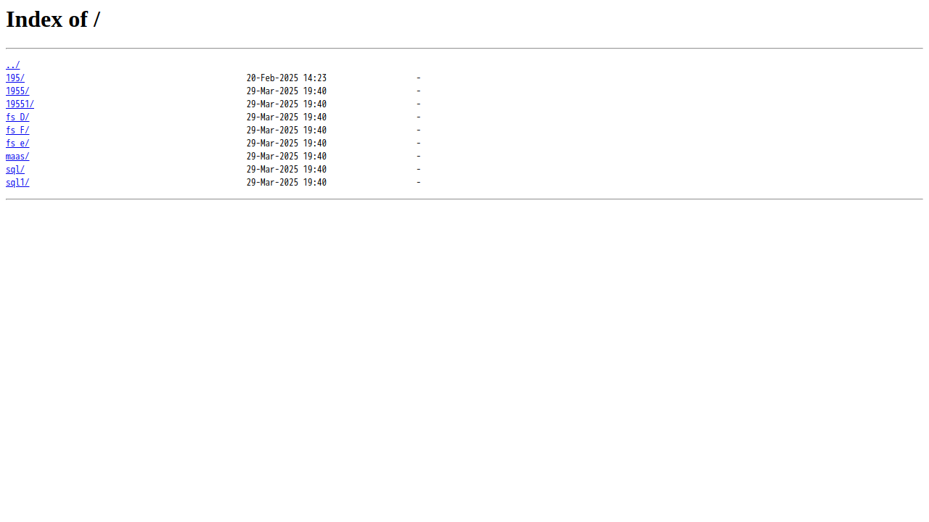The height and width of the screenshot is (522, 929).
Task: Browse into the fs_D/ directory
Action: tap(17, 117)
